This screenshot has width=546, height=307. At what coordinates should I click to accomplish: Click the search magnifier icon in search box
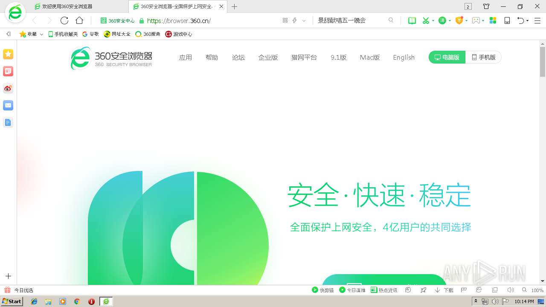point(391,20)
